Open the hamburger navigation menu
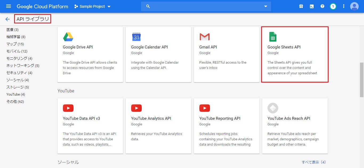The width and height of the screenshot is (364, 168). (x=9, y=6)
